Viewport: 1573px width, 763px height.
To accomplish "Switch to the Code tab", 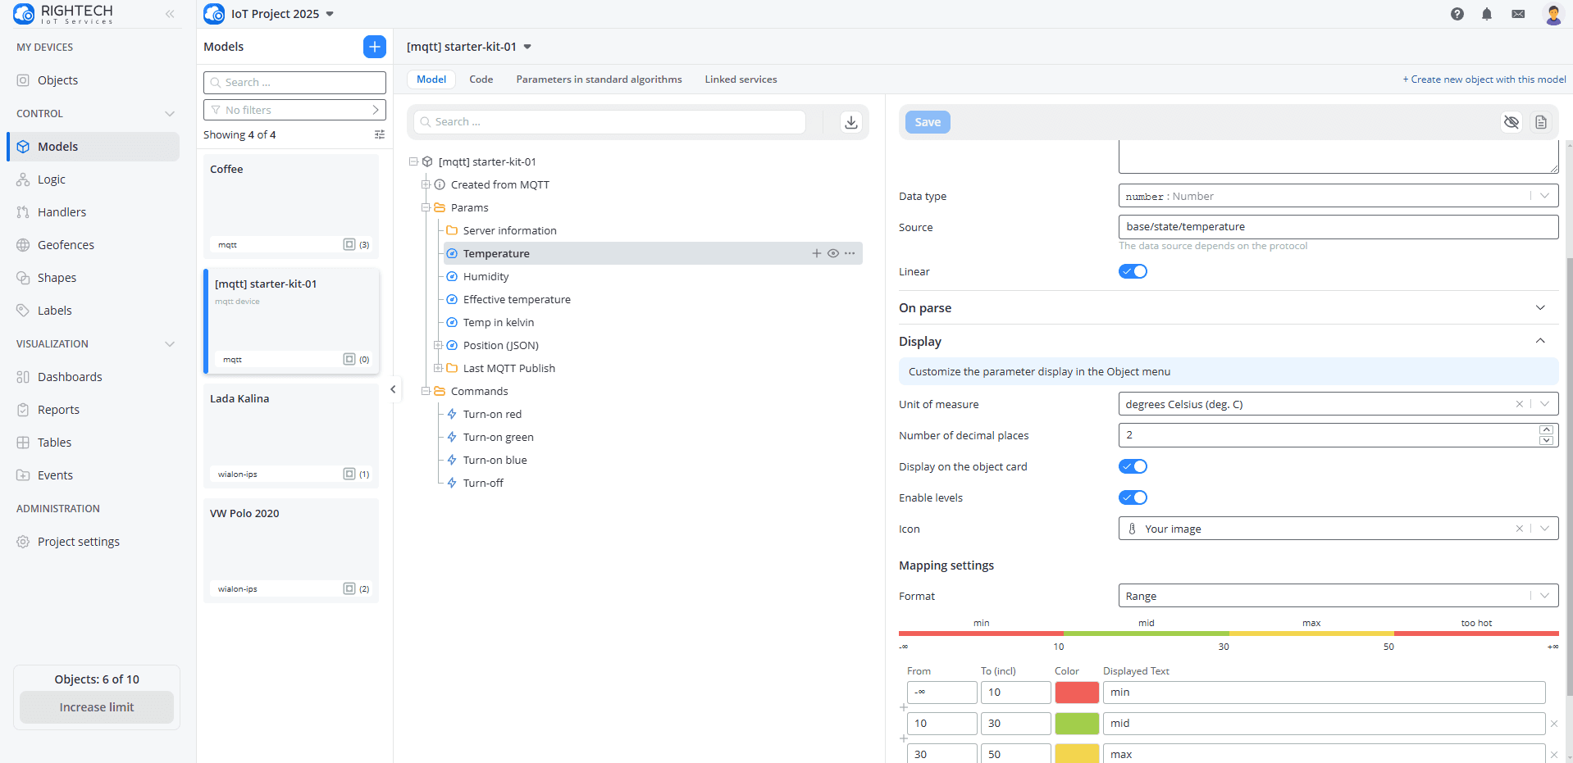I will coord(481,79).
